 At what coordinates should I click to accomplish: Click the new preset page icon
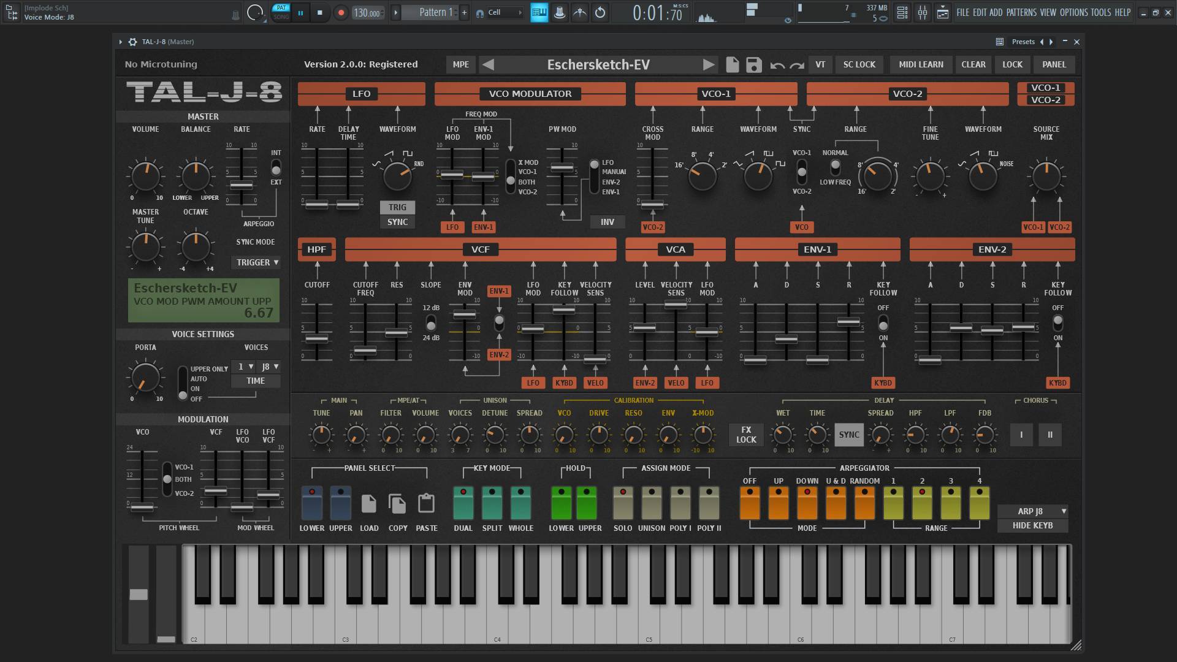732,64
